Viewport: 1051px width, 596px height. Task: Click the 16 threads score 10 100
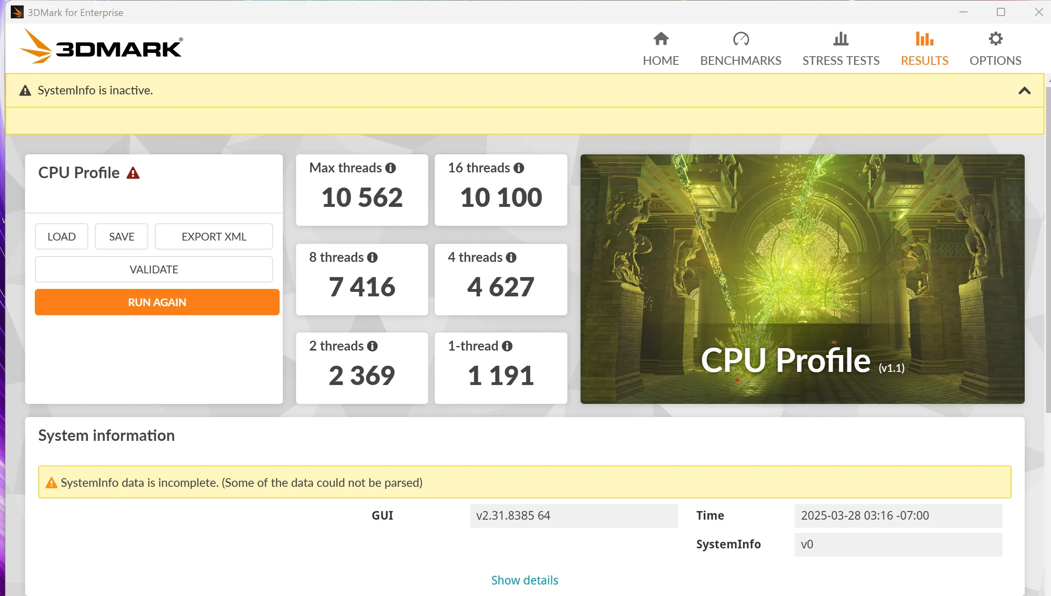pyautogui.click(x=501, y=197)
